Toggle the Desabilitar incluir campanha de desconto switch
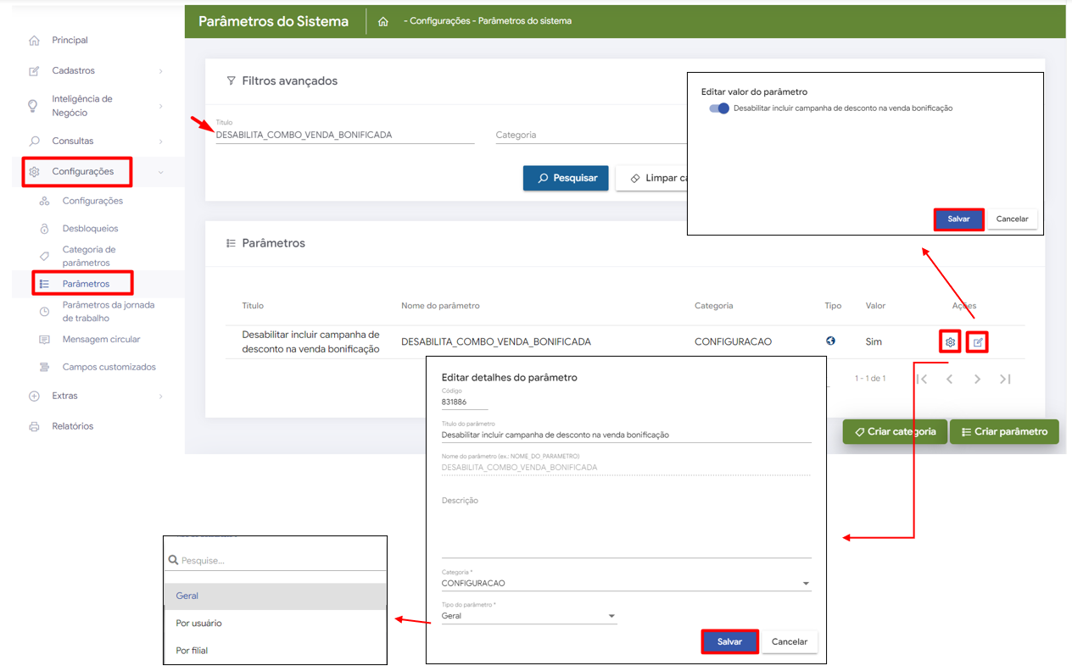This screenshot has width=1072, height=671. coord(719,108)
